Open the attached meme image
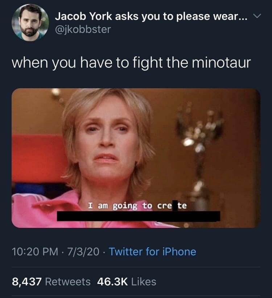Viewport: 272px width, 298px height. coord(136,158)
